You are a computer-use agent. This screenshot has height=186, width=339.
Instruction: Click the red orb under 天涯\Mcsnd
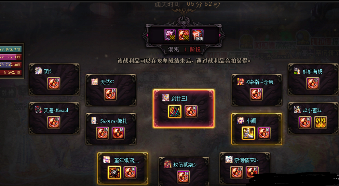pyautogui.click(x=54, y=123)
